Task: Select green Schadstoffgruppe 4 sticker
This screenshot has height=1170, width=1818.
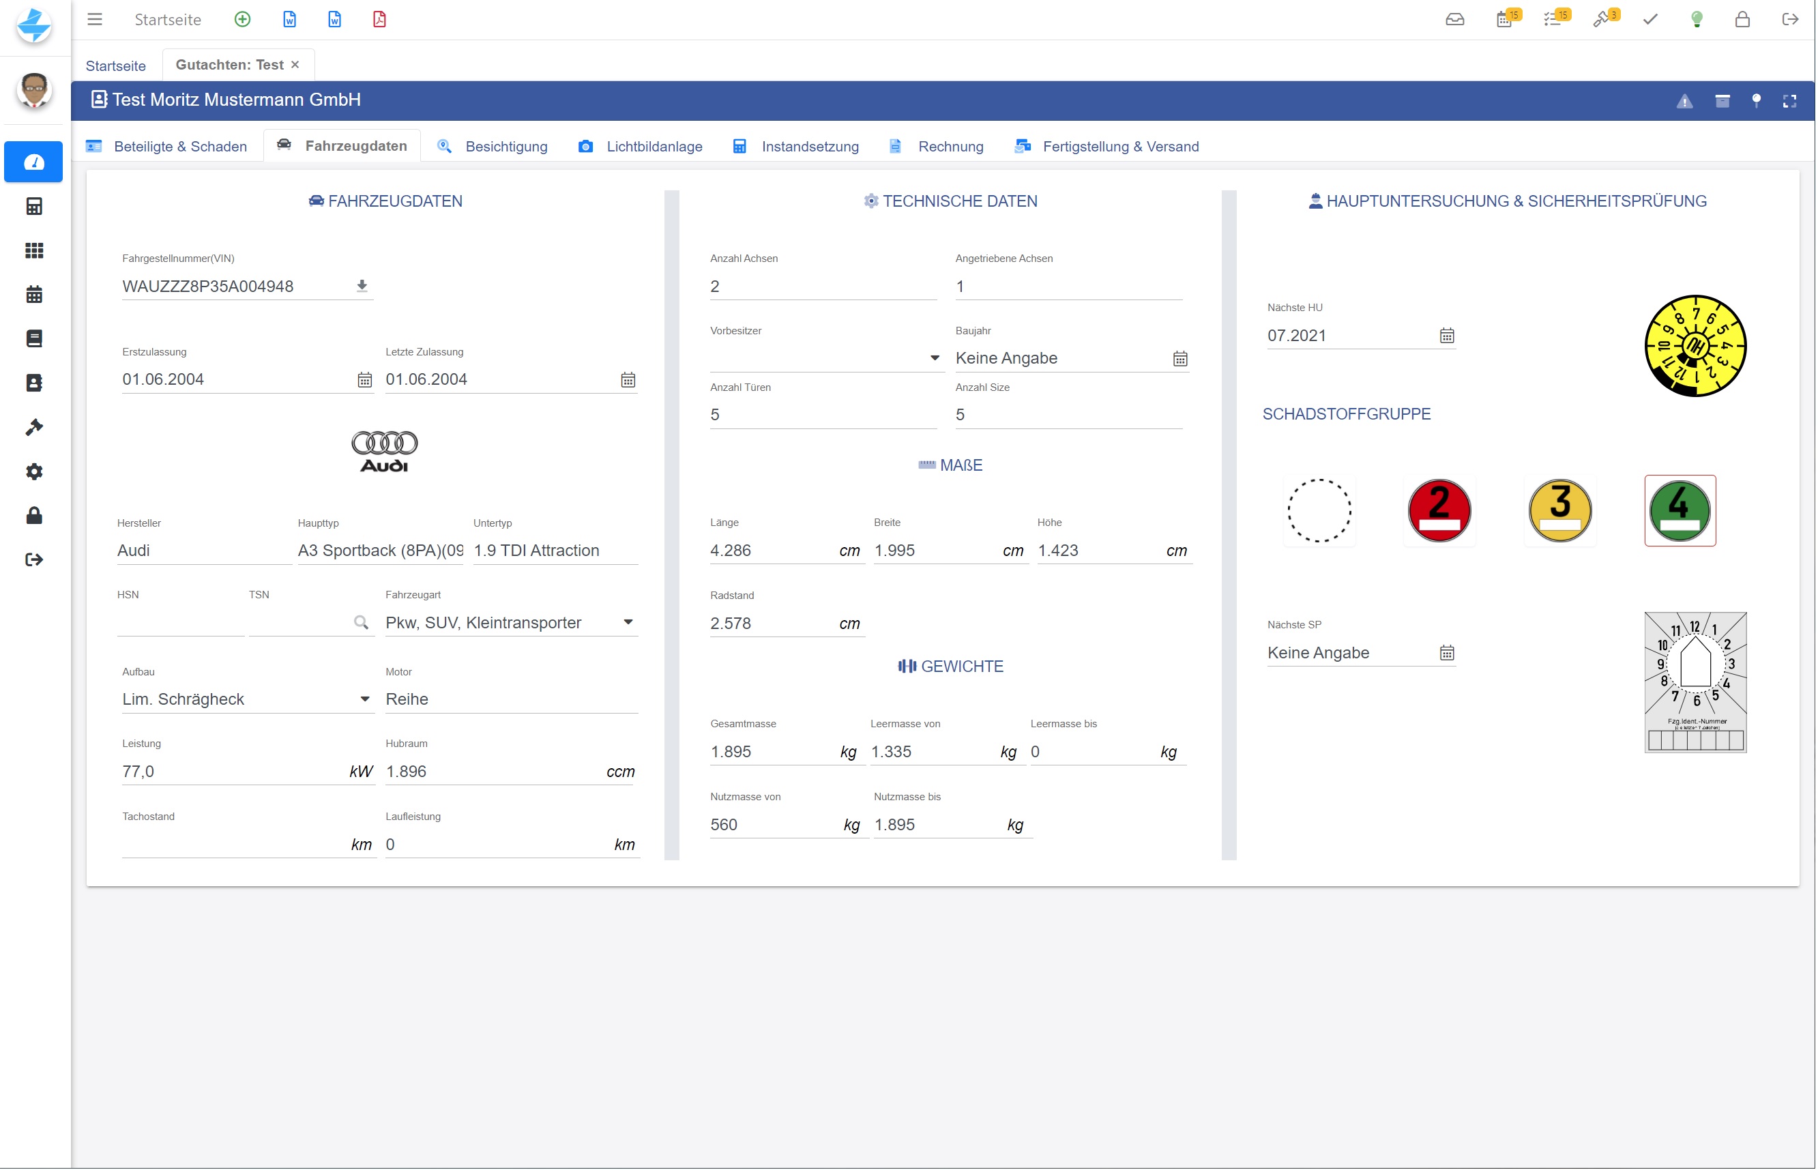Action: tap(1680, 510)
